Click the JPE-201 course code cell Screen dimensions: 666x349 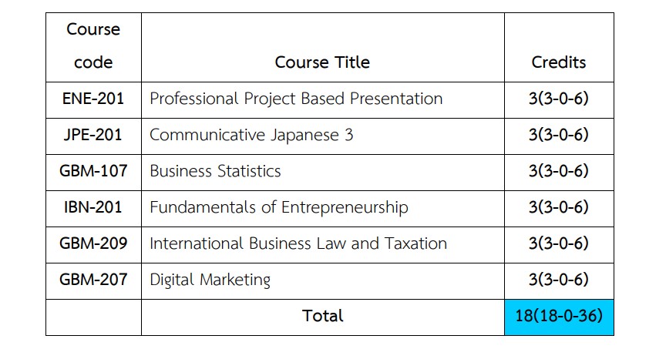pyautogui.click(x=93, y=135)
